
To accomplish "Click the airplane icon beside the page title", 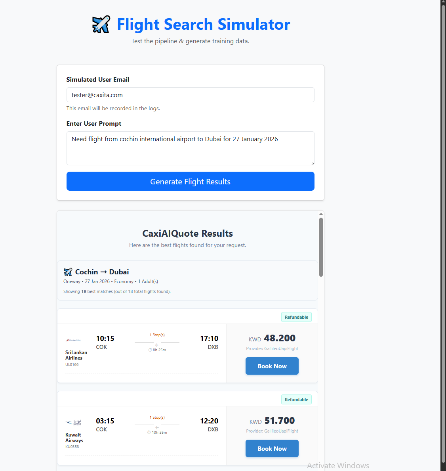I will [x=101, y=25].
